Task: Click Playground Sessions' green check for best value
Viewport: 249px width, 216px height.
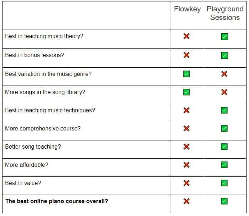Action: tap(224, 183)
